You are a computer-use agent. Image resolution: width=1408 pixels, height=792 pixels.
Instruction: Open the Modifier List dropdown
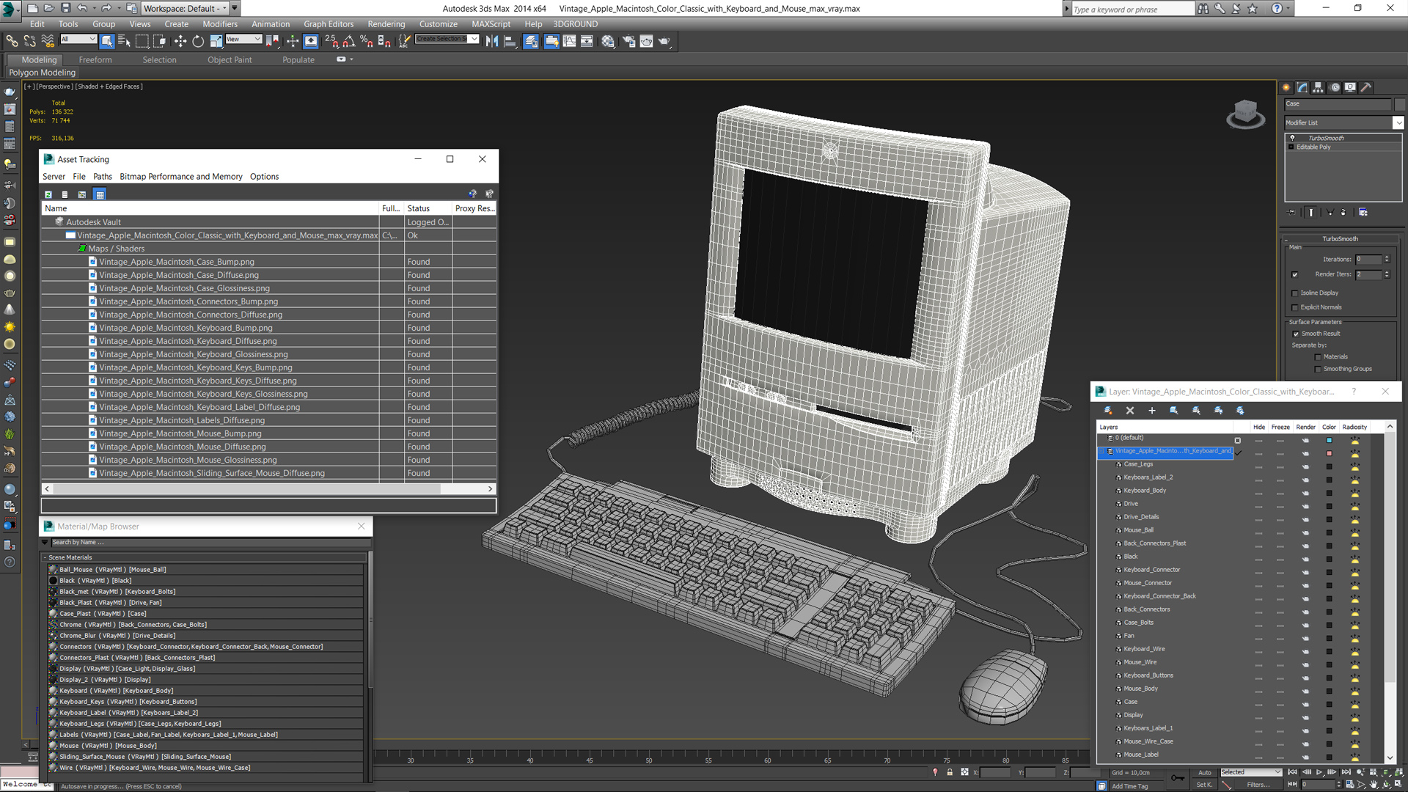pos(1398,122)
